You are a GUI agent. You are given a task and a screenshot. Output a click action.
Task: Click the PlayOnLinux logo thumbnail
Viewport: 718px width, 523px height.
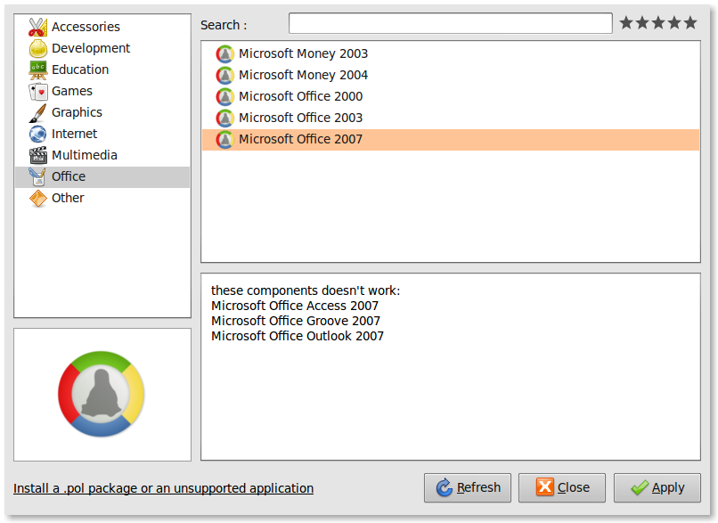102,394
